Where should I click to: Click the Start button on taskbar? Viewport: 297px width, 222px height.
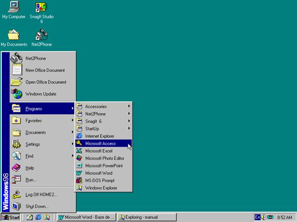tap(11, 217)
